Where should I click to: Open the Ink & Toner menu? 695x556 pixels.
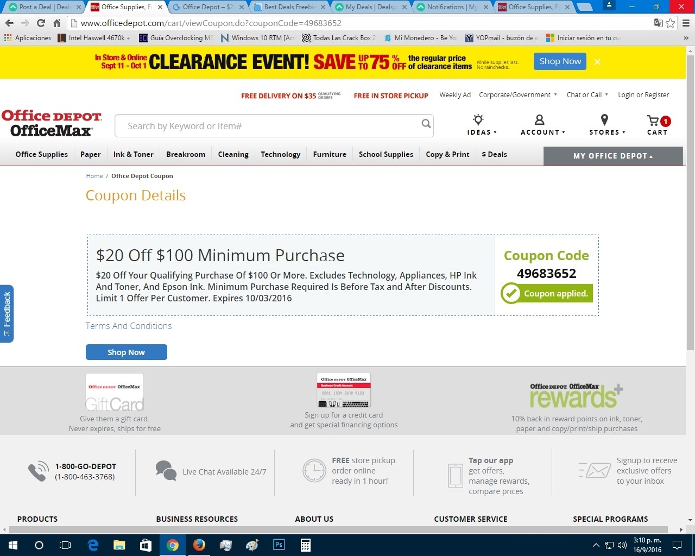tap(134, 154)
